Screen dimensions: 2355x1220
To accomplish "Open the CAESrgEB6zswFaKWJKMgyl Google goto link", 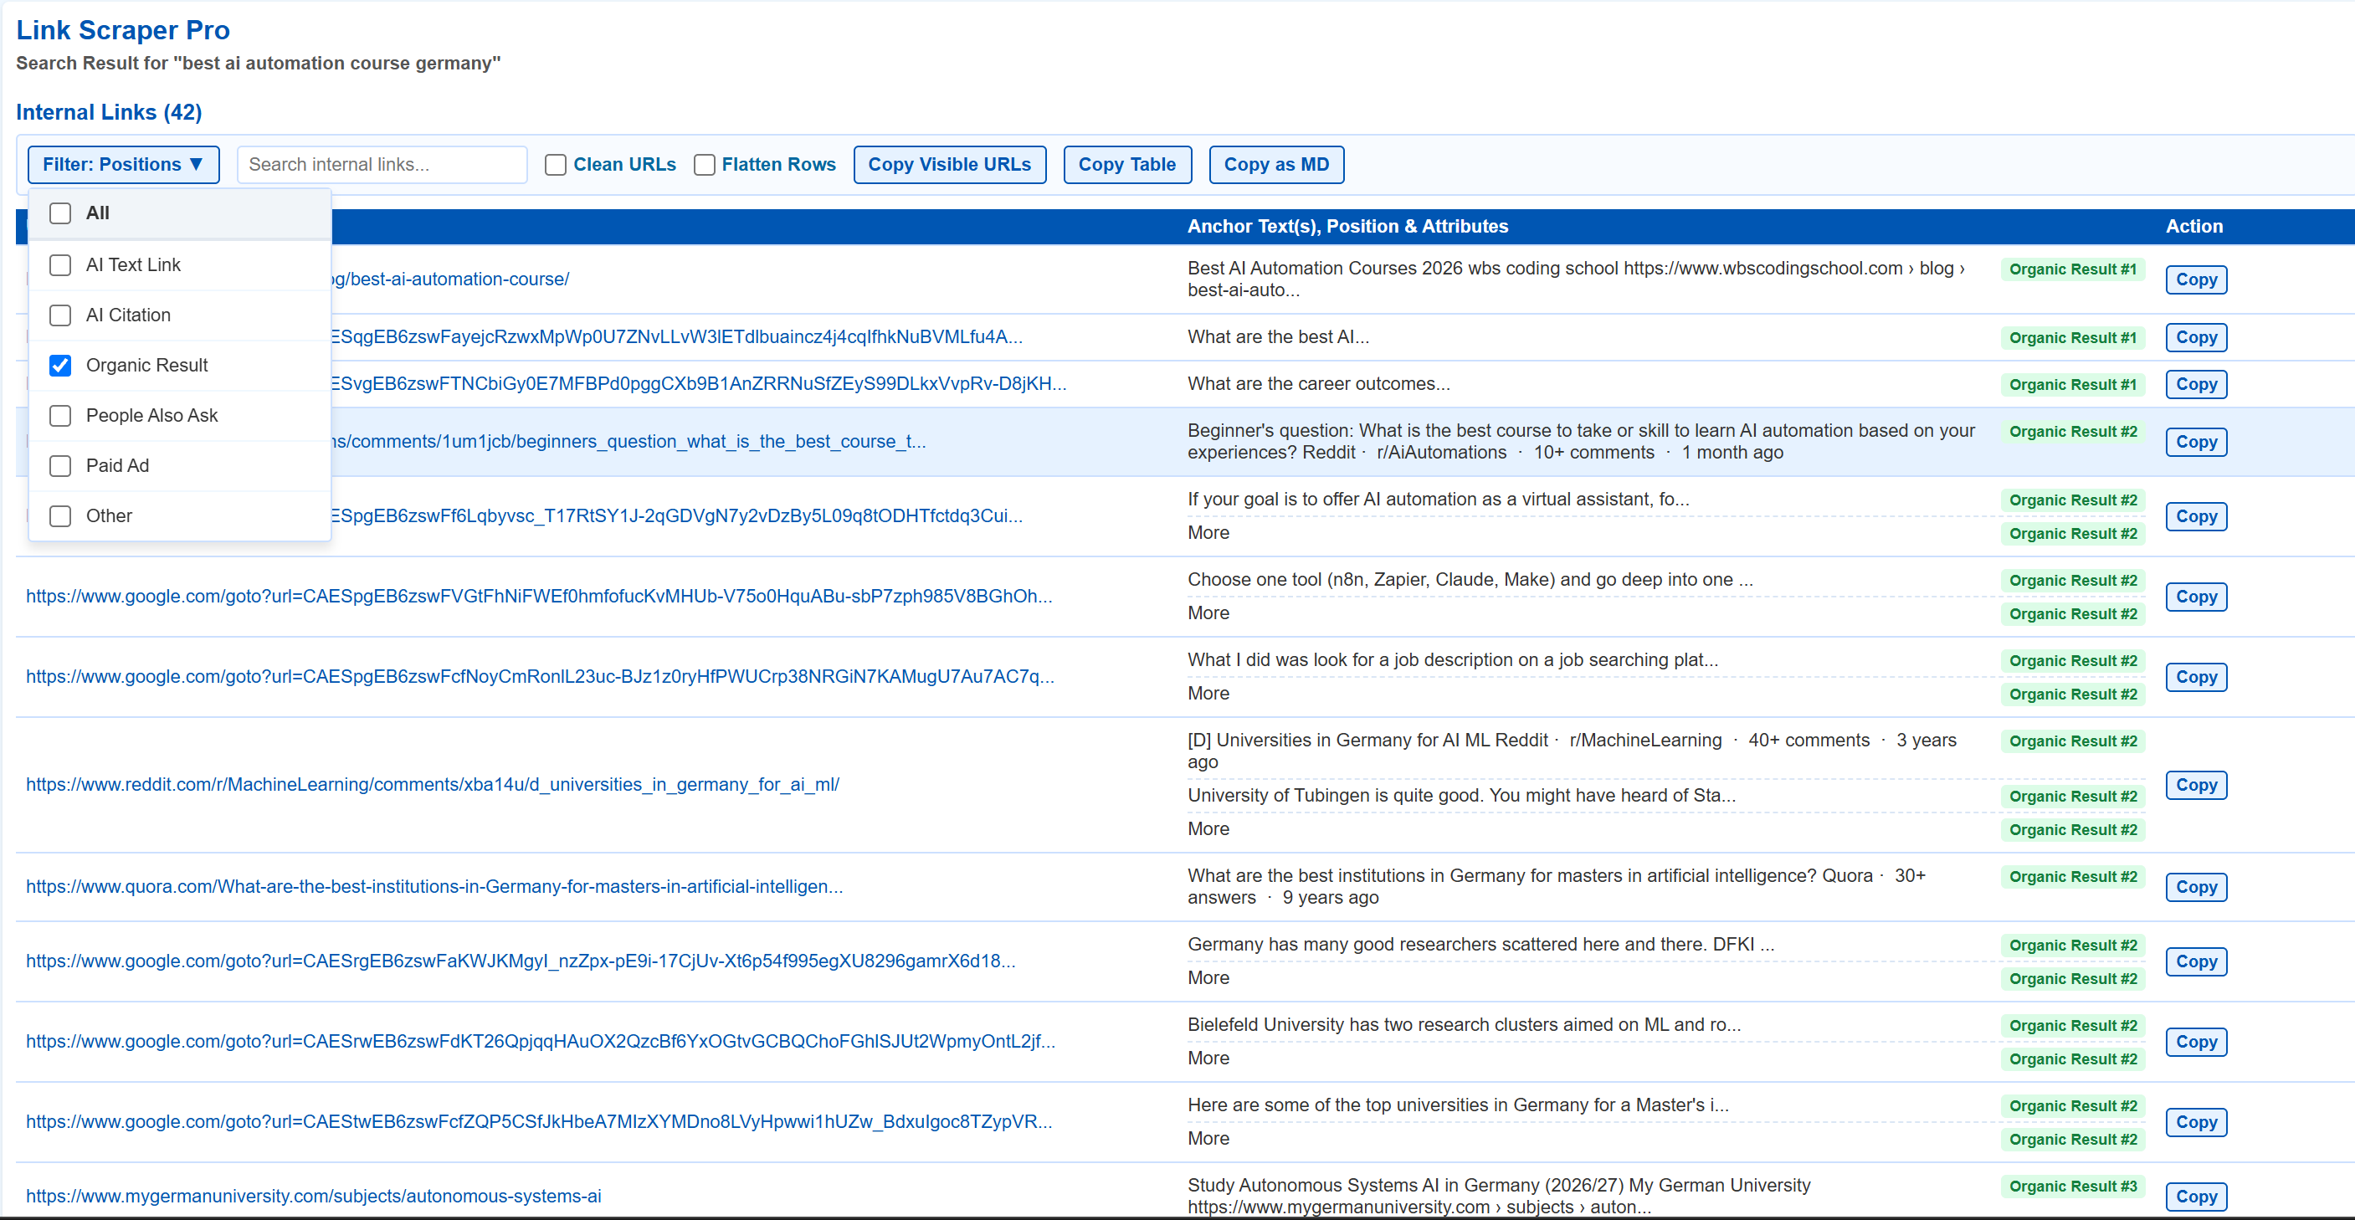I will click(521, 961).
